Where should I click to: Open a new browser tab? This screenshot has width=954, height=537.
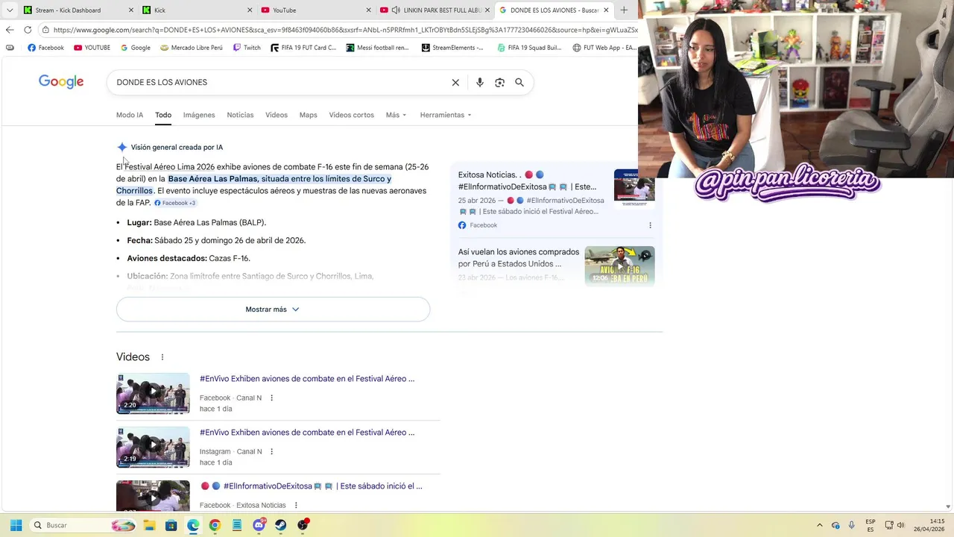[624, 10]
